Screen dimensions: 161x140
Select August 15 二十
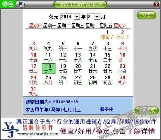(107, 57)
